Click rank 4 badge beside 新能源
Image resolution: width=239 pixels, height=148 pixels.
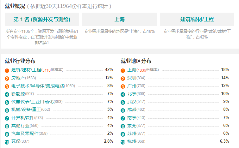[7, 94]
